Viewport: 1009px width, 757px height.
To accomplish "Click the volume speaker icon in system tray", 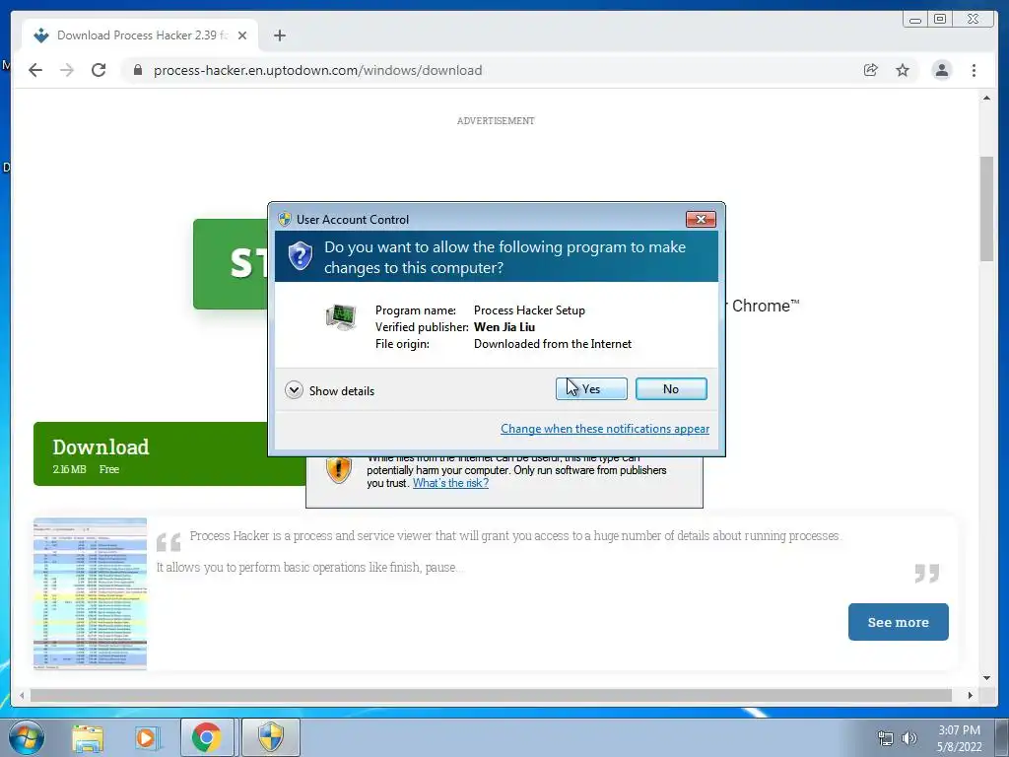I will pos(909,738).
